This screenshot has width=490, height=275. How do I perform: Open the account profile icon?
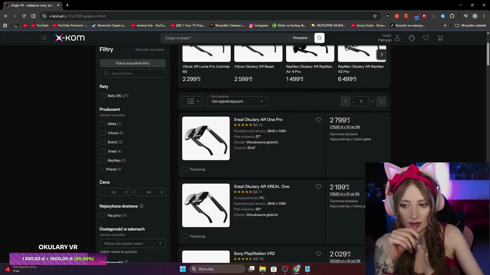[397, 38]
